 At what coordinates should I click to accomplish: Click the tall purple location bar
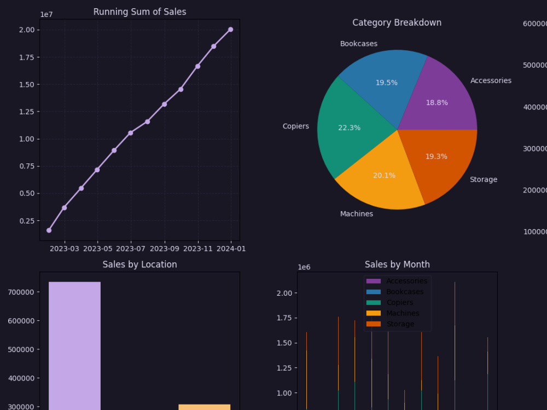tap(74, 346)
